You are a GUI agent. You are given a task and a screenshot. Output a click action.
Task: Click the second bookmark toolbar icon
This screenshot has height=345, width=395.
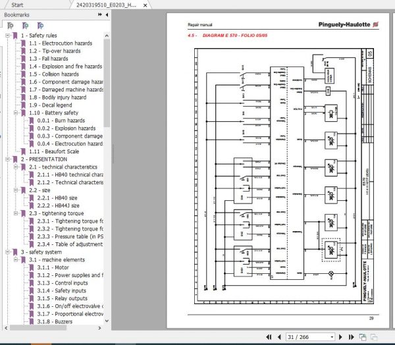25,26
